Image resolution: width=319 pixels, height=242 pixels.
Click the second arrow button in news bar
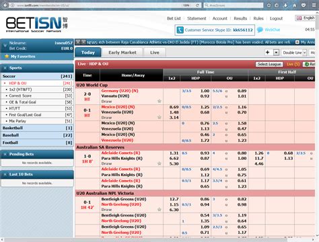click(x=83, y=42)
